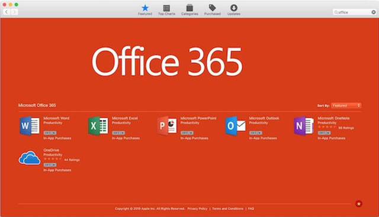Click the Get button for Microsoft Word
The image size is (379, 217).
point(50,133)
